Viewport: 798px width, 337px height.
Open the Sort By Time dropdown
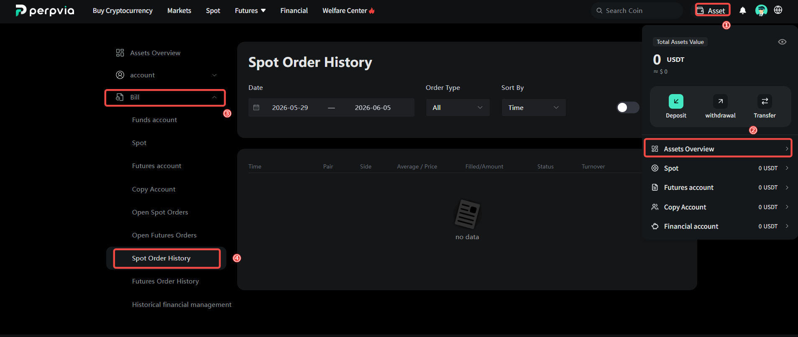pos(534,107)
